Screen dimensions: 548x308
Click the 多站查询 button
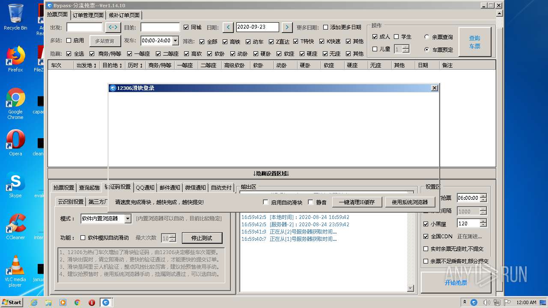[105, 41]
